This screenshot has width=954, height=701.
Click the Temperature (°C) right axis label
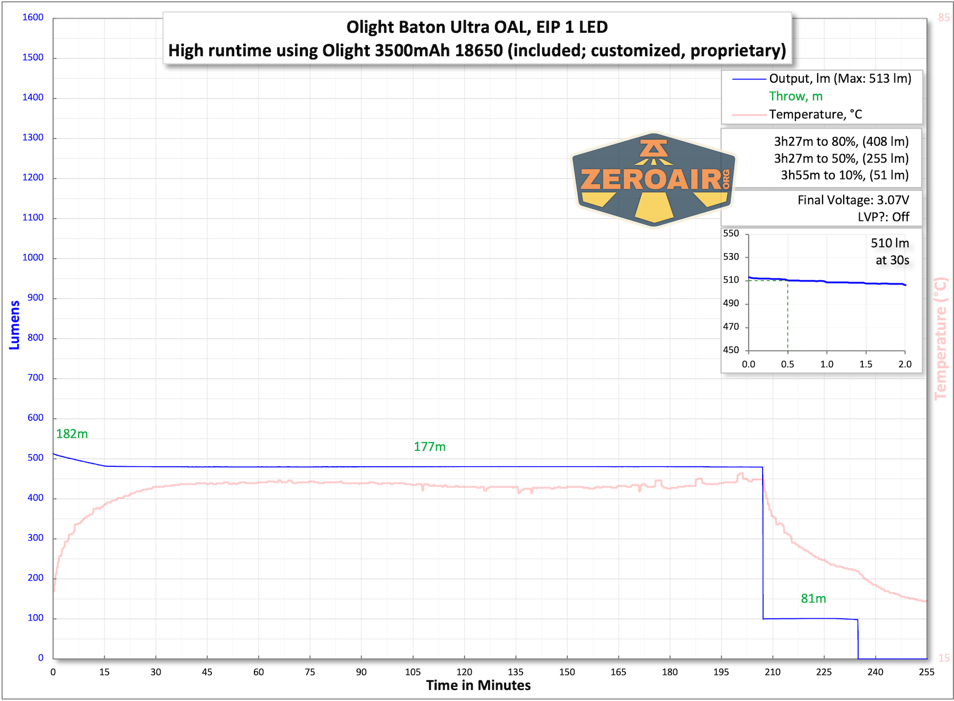point(940,339)
